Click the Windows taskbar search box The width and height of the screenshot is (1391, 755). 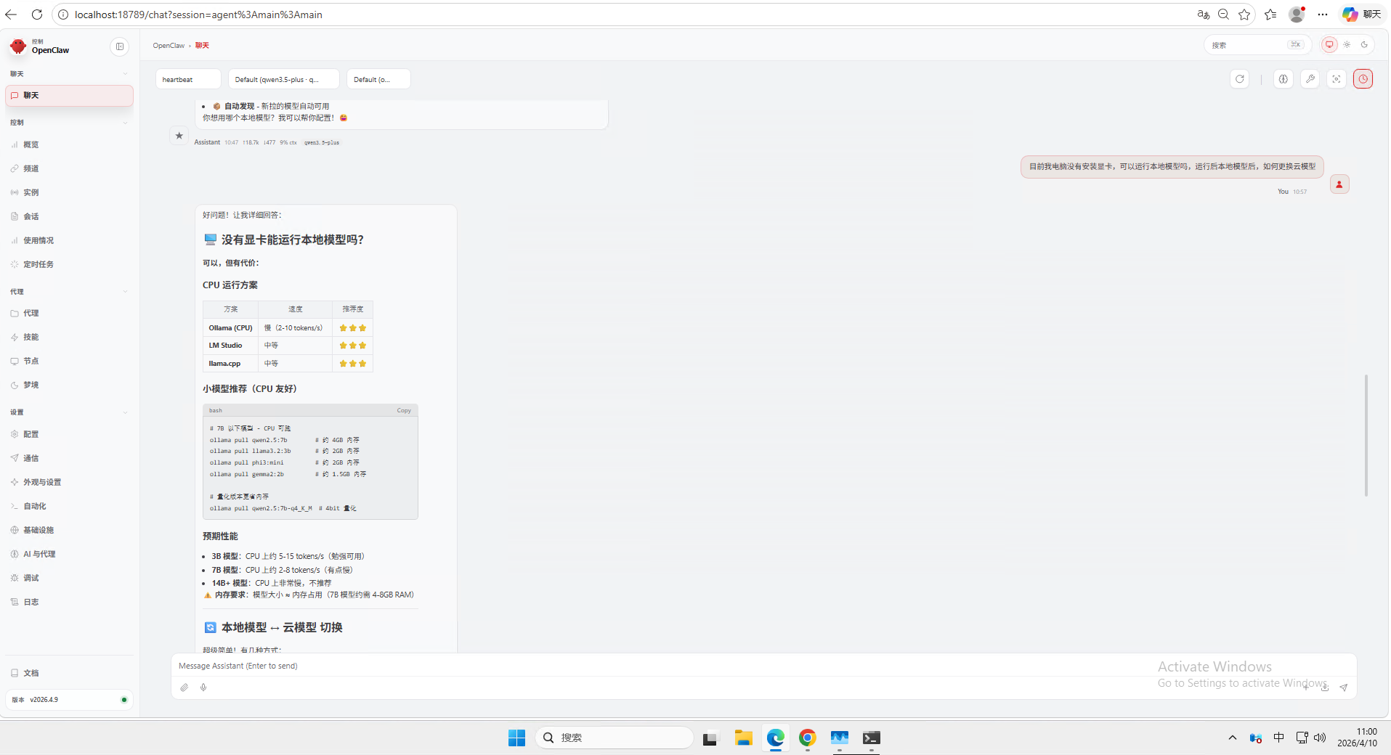[x=615, y=738]
